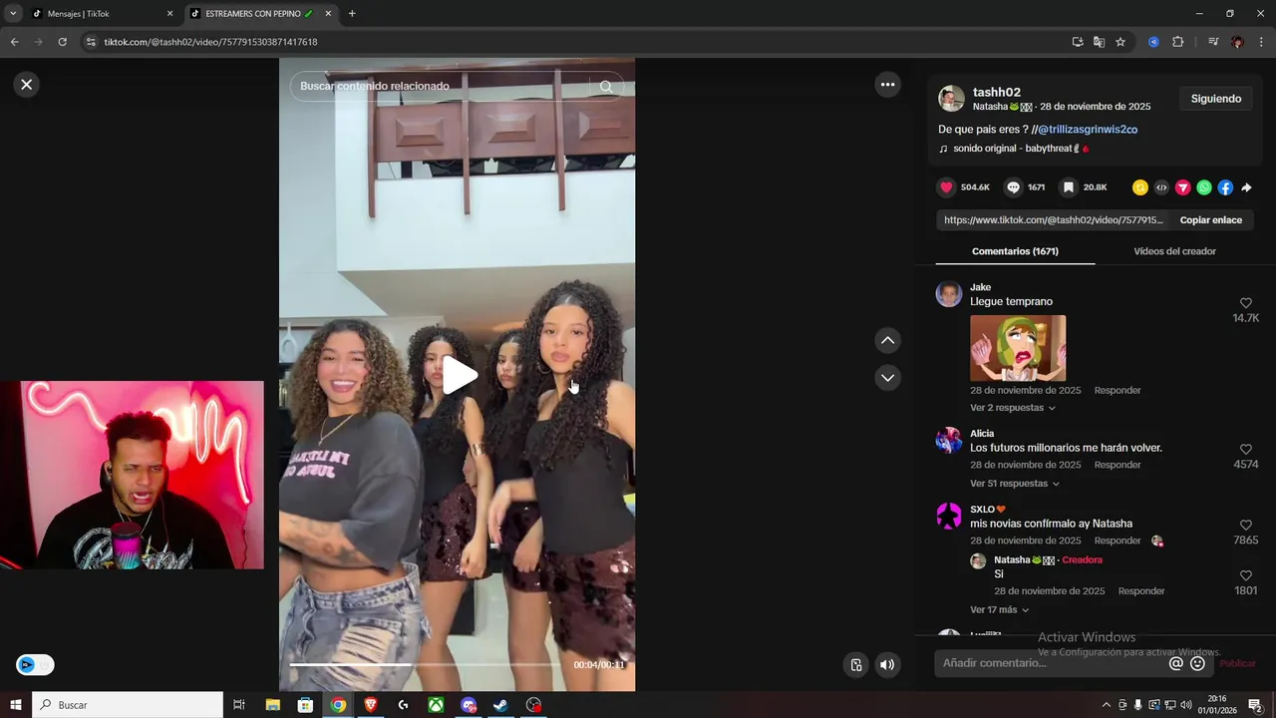Viewport: 1276px width, 718px height.
Task: Open Windows Start menu
Action: [x=16, y=705]
